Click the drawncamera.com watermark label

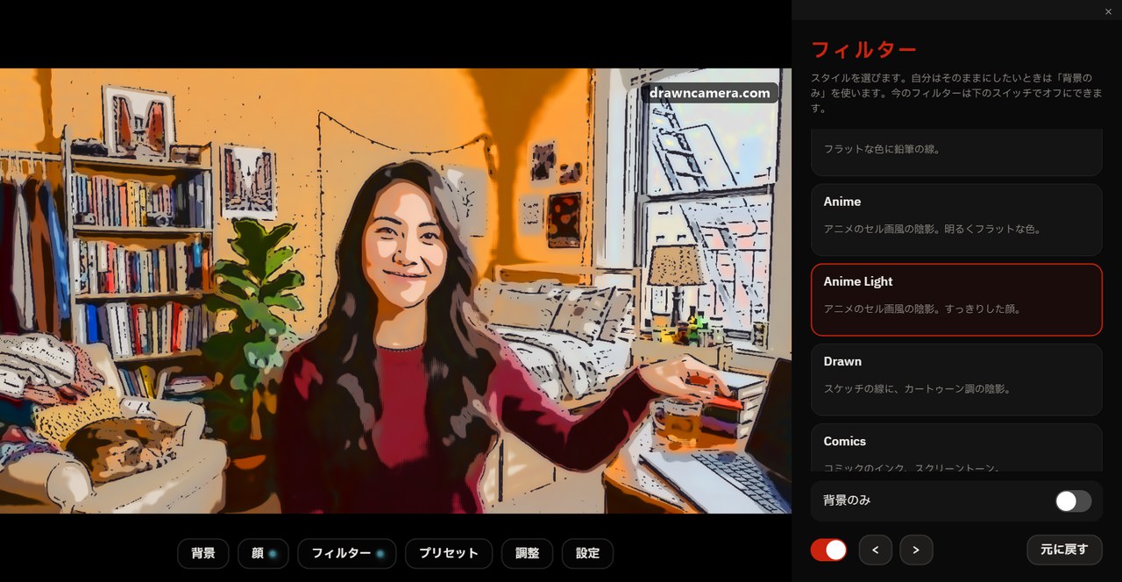click(x=710, y=93)
